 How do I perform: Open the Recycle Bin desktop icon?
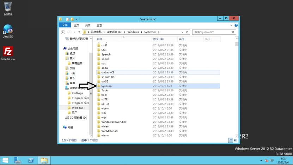pos(8,8)
